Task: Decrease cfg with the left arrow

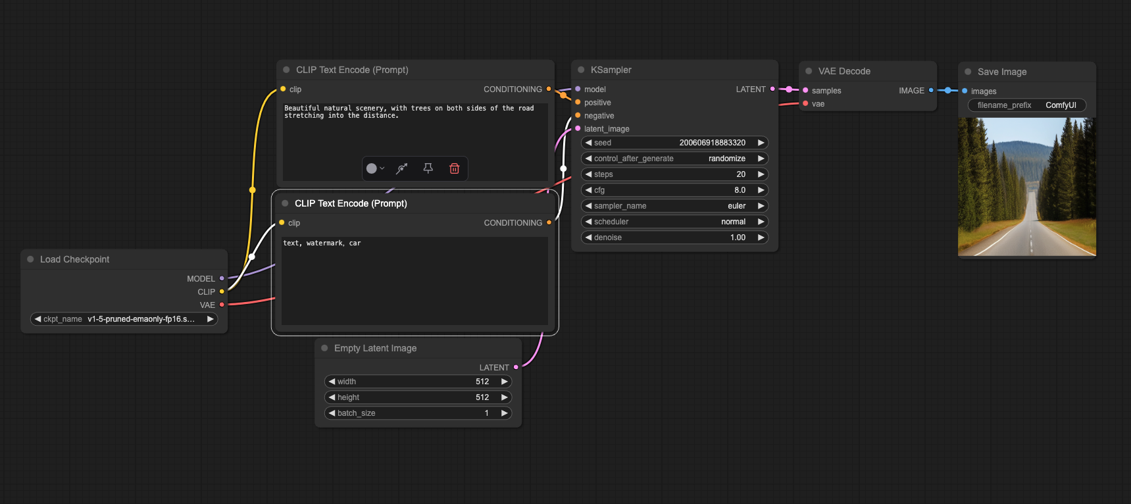Action: pyautogui.click(x=588, y=190)
